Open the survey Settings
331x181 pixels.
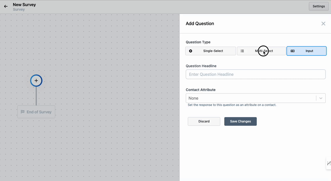point(319,6)
